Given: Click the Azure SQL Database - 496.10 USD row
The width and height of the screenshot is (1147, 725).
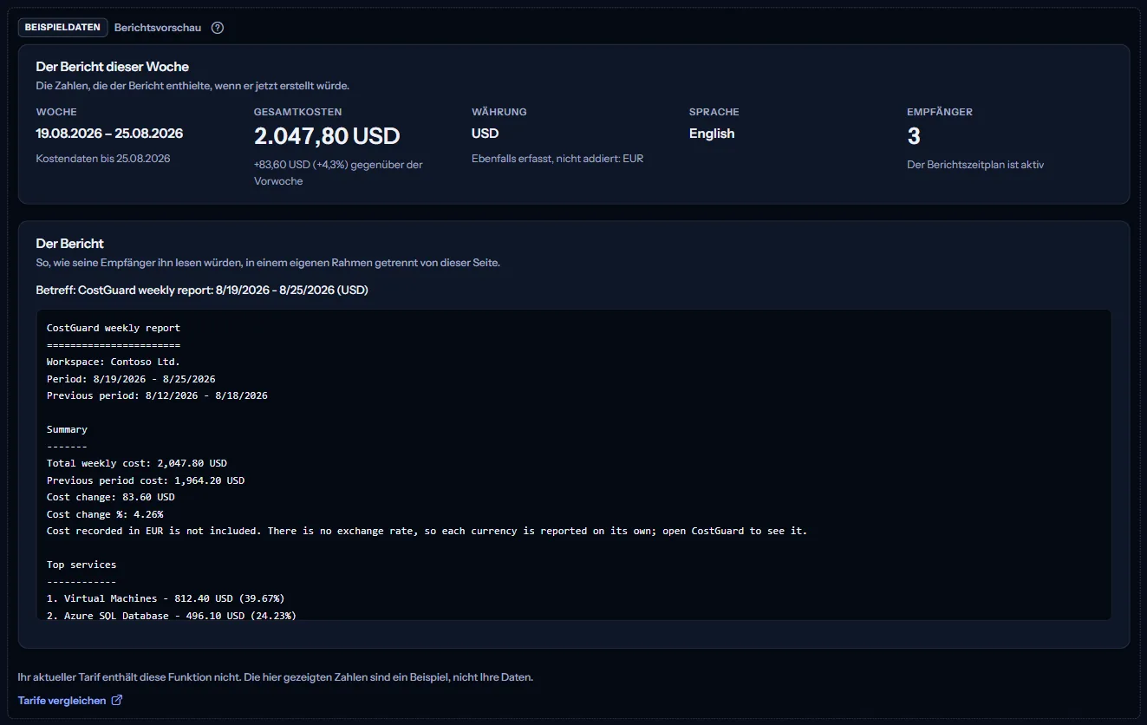Looking at the screenshot, I should tap(172, 615).
